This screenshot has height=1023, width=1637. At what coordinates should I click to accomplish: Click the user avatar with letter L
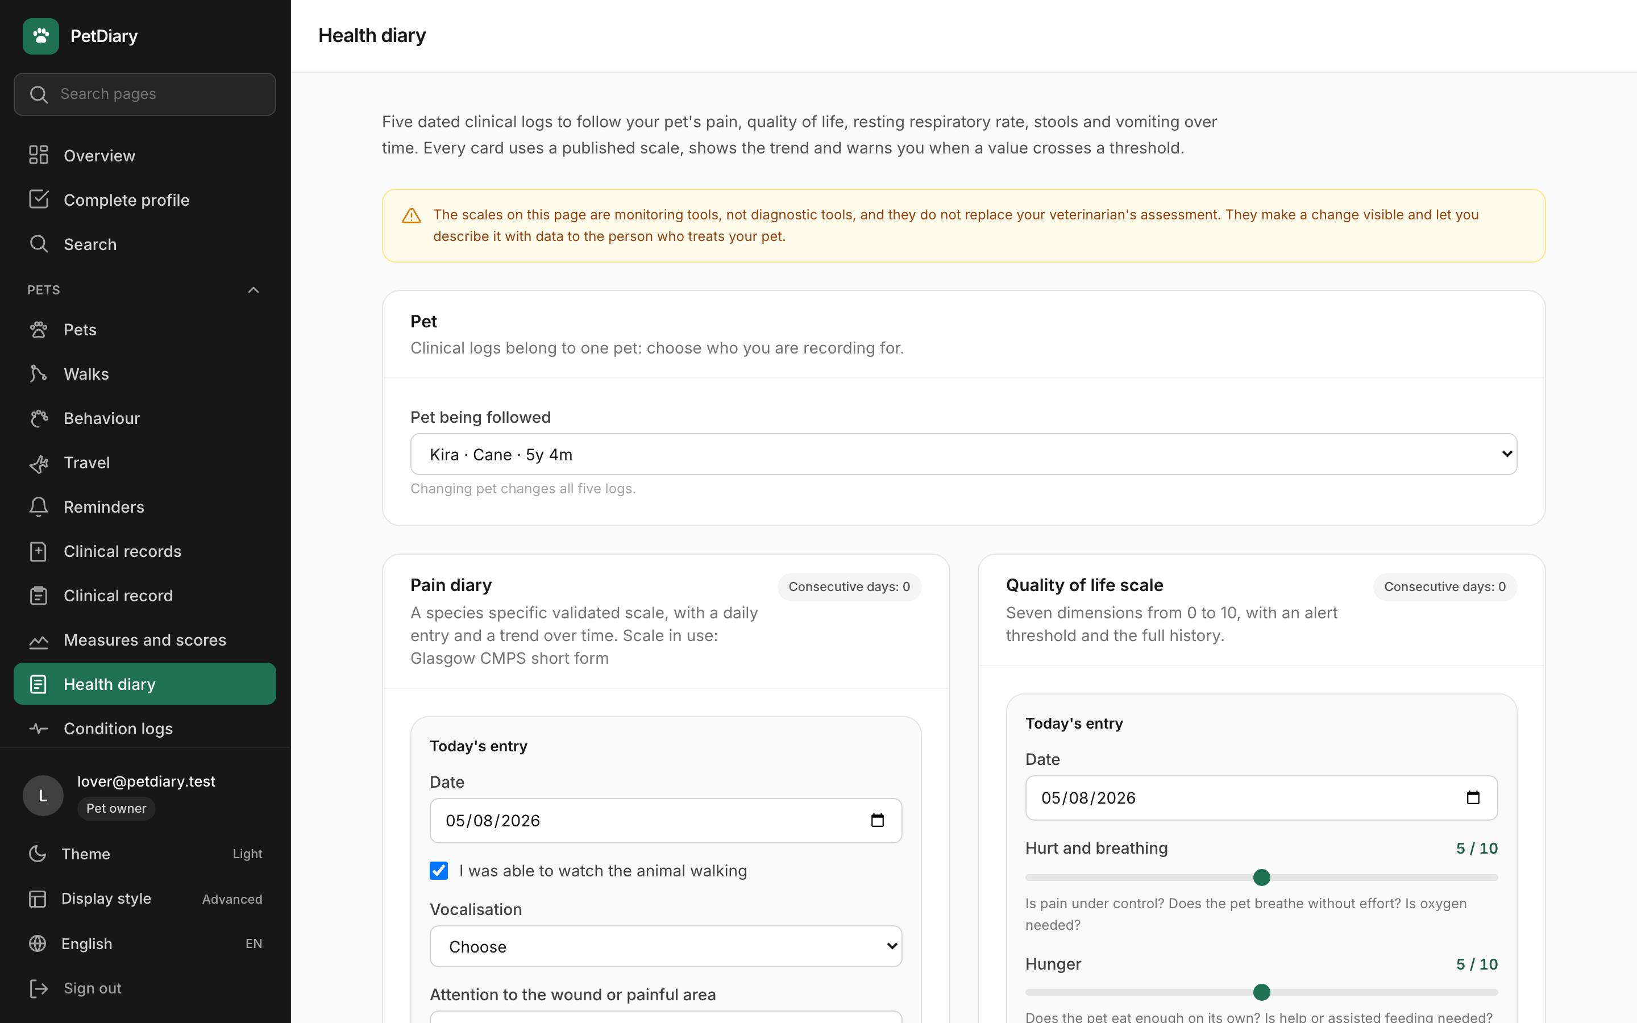click(43, 795)
